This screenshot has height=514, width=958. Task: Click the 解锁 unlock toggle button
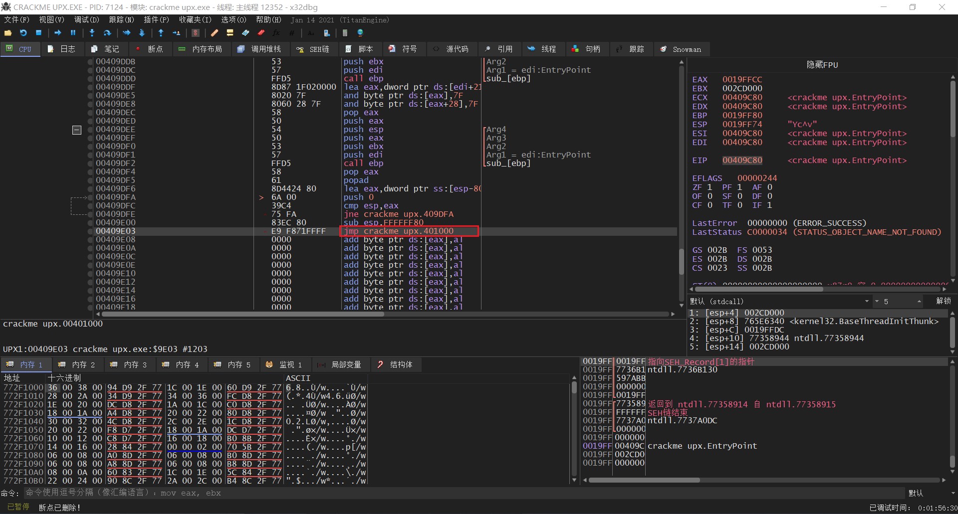click(x=943, y=301)
